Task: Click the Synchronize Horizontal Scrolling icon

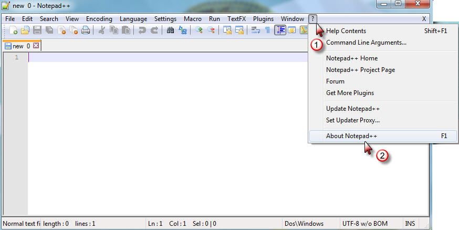Action: tap(239, 30)
